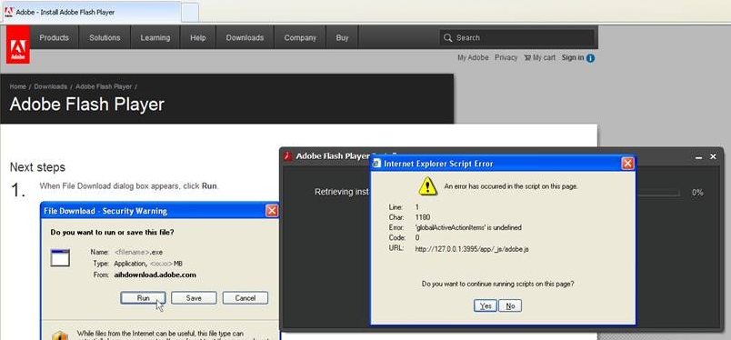The width and height of the screenshot is (731, 340).
Task: Click the 'globalActiveActionItems' is undefined error text
Action: tap(468, 228)
